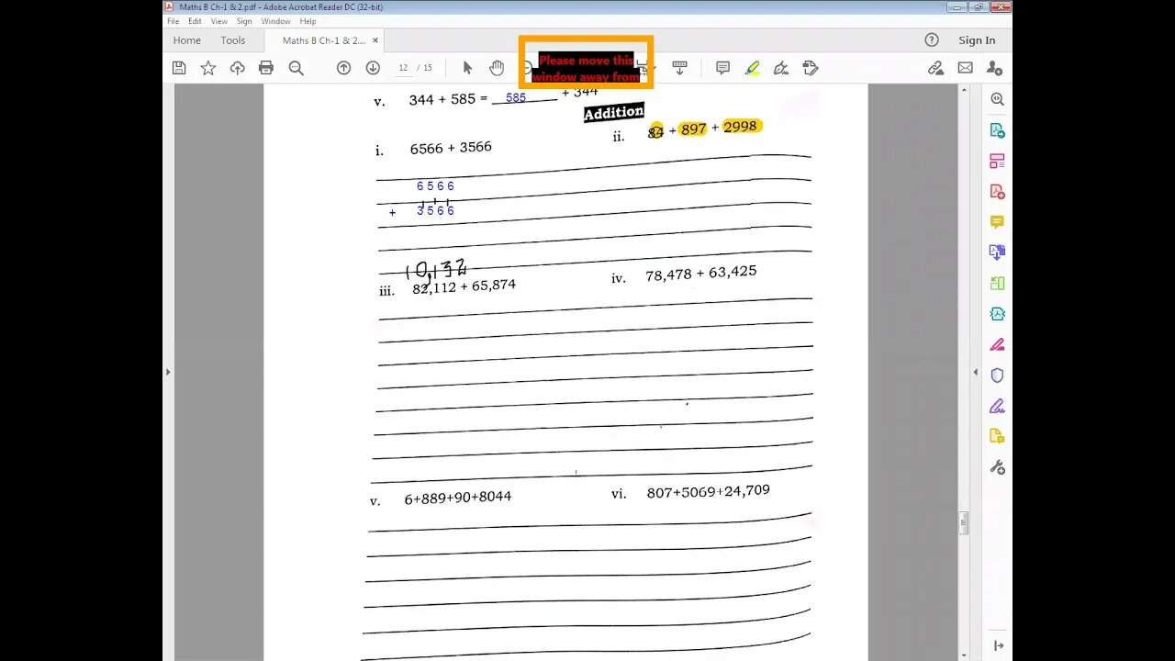Switch to the Home tab
Viewport: 1175px width, 661px height.
coord(187,40)
